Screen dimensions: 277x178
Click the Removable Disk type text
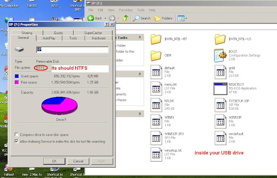(x=48, y=61)
